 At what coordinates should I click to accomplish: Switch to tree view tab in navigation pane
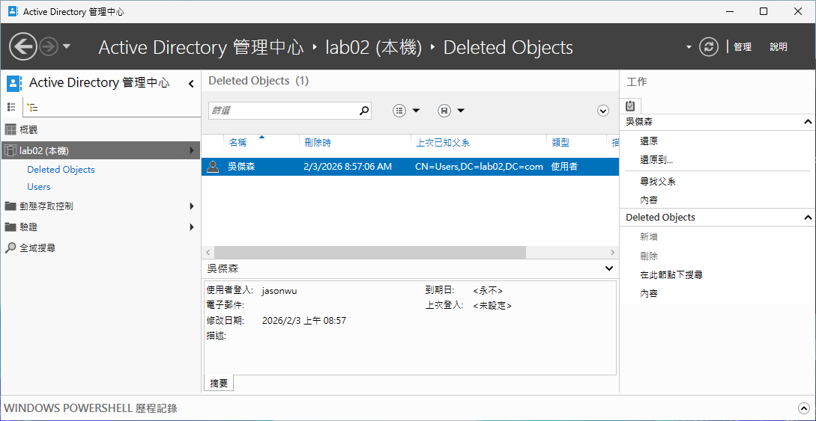[x=32, y=108]
